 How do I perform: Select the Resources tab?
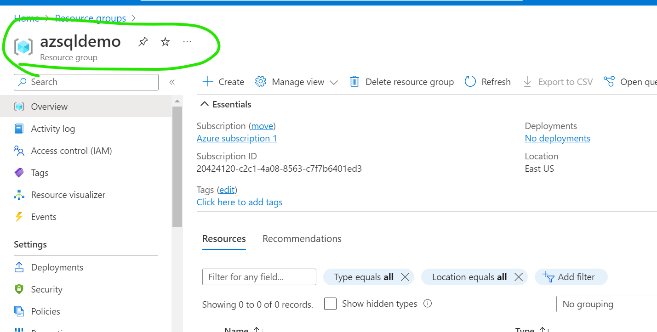pyautogui.click(x=224, y=239)
